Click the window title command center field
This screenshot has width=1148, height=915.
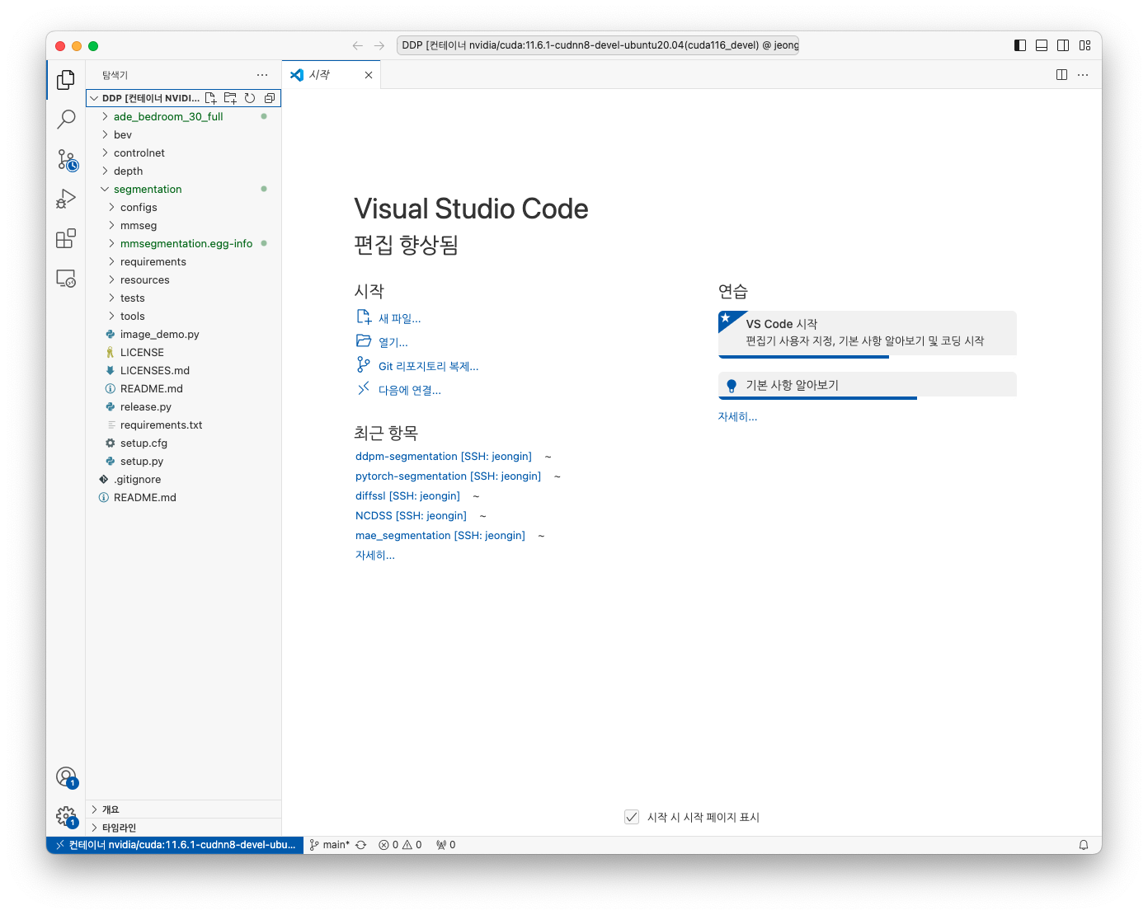[x=597, y=45]
